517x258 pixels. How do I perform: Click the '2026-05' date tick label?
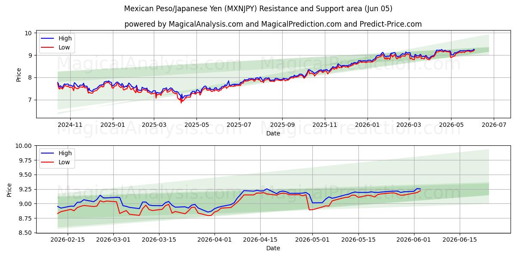451,124
